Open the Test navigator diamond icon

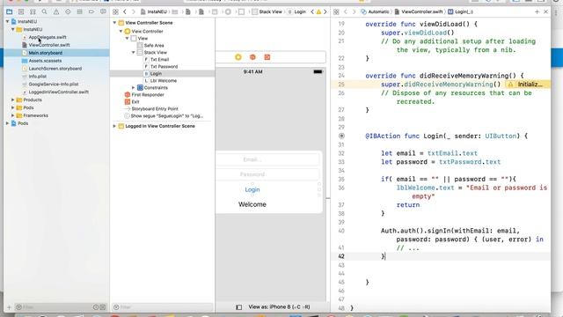[68, 11]
